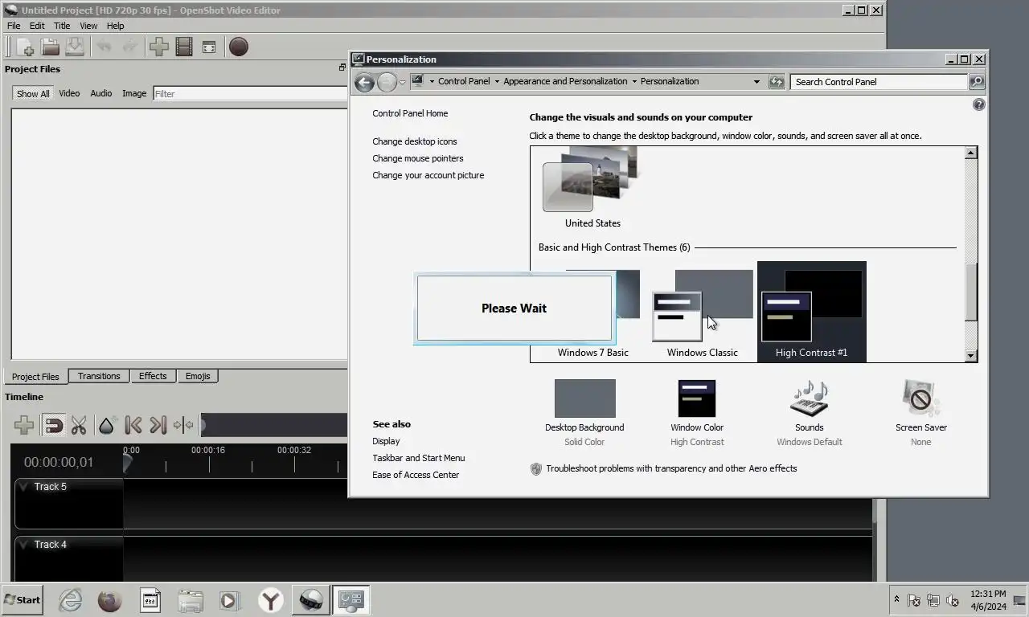Click the Start button on taskbar
The width and height of the screenshot is (1029, 617).
coord(22,599)
